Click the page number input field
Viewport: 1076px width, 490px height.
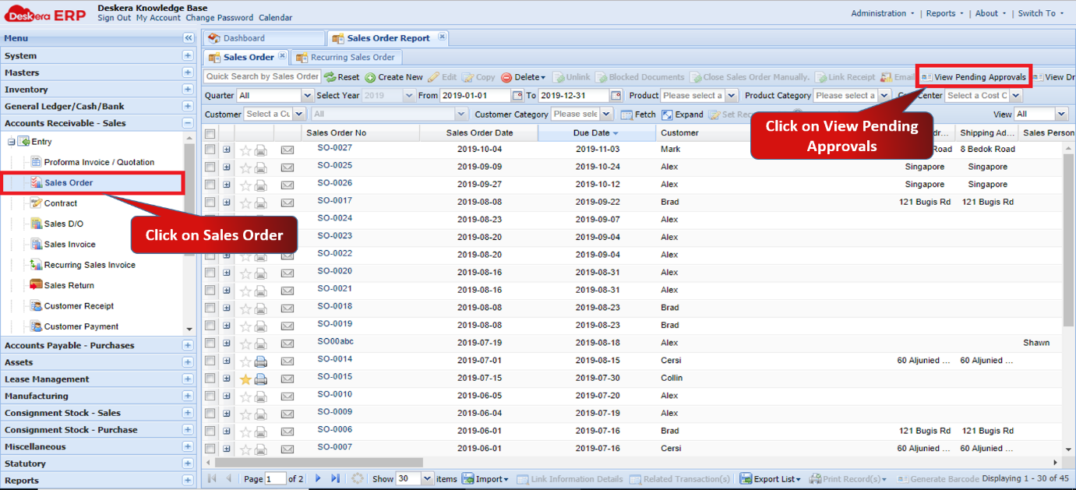pyautogui.click(x=275, y=479)
